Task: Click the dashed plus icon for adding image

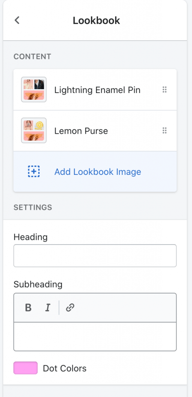Action: pyautogui.click(x=34, y=172)
